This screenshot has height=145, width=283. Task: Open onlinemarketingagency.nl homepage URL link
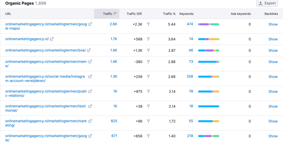pos(27,39)
